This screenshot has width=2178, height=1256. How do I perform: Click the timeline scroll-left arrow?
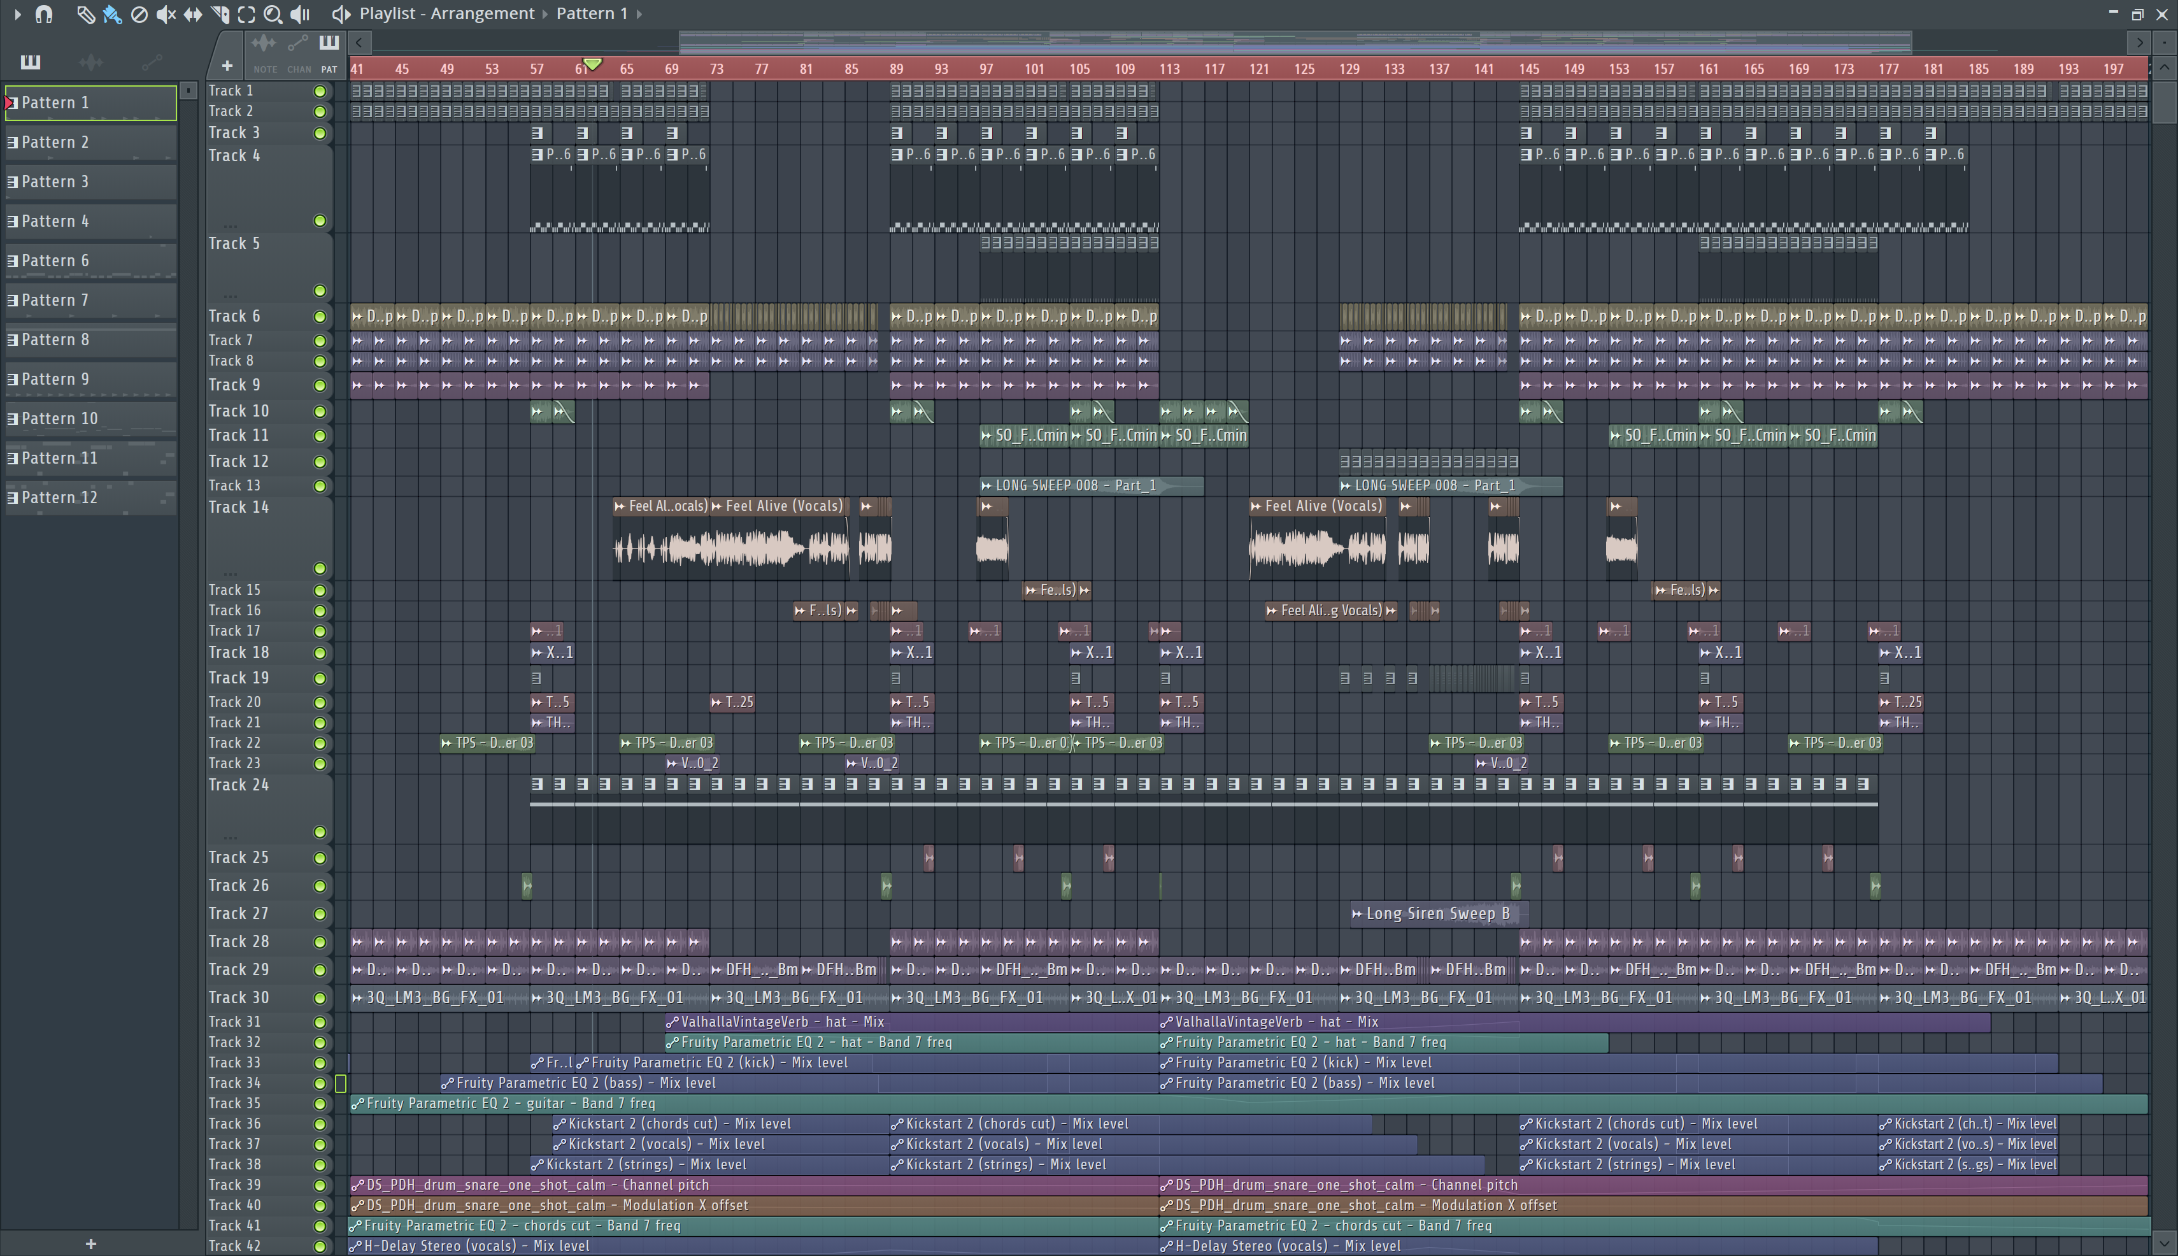tap(360, 41)
